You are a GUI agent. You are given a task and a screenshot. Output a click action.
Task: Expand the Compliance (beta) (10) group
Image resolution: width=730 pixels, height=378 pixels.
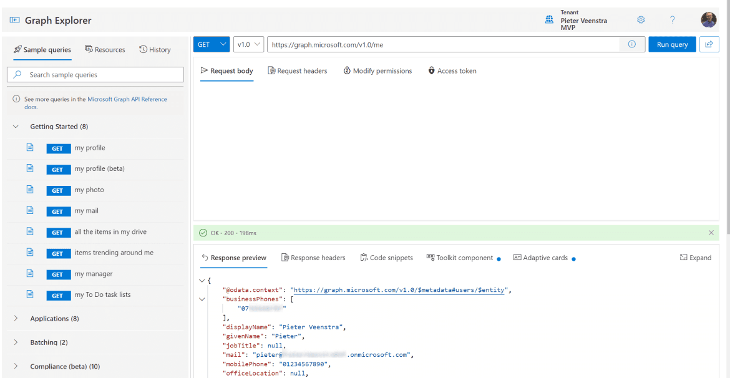[x=16, y=366]
